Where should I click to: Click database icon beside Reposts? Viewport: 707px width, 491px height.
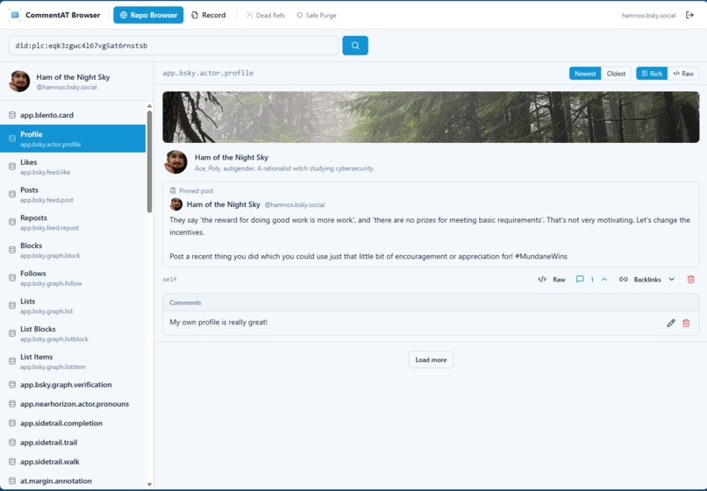[12, 223]
